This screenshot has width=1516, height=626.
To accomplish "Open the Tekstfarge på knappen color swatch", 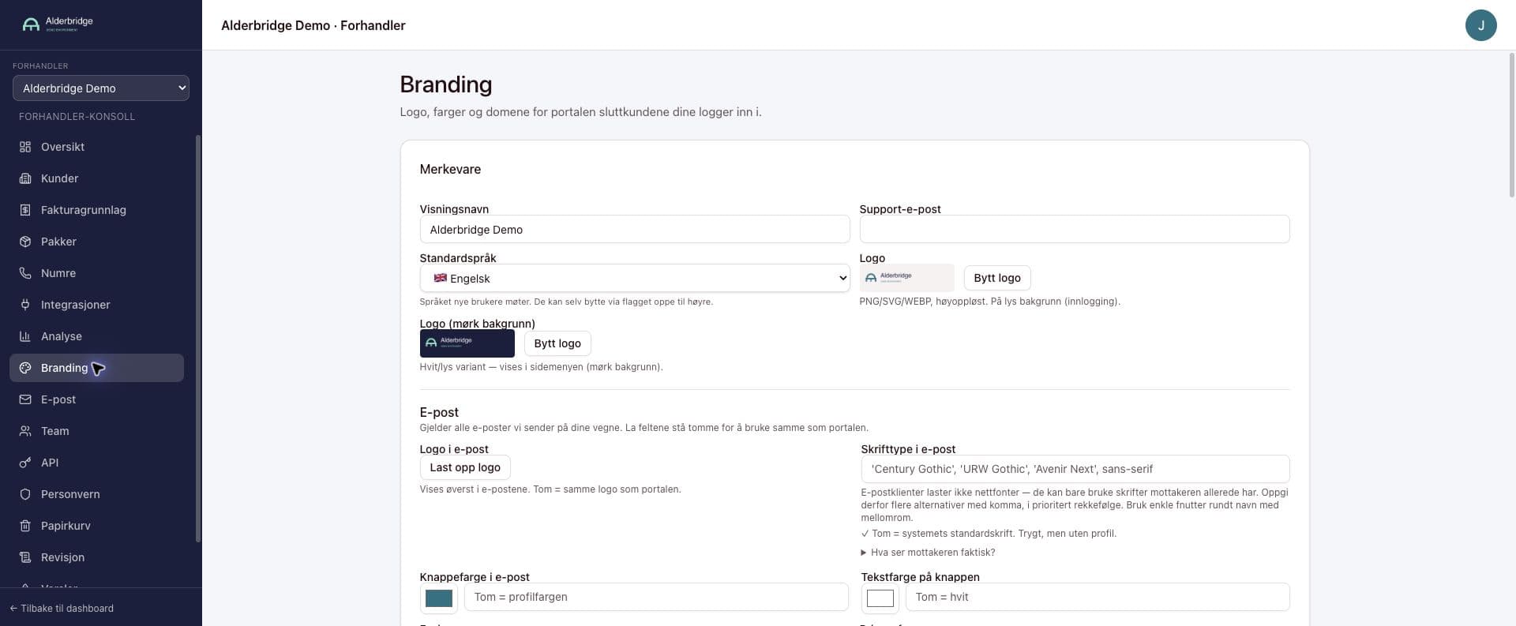I will [x=880, y=598].
